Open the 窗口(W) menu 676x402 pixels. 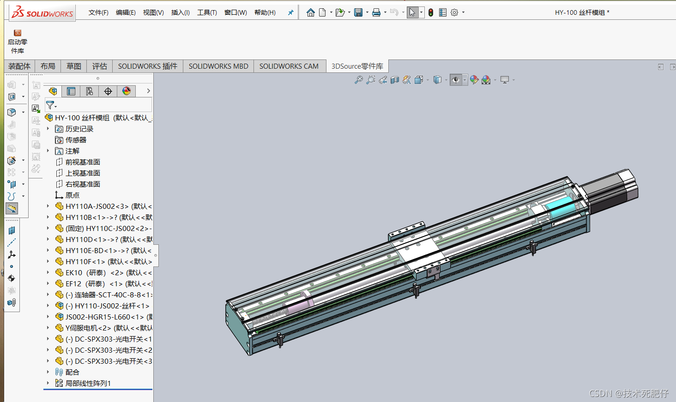pyautogui.click(x=235, y=12)
